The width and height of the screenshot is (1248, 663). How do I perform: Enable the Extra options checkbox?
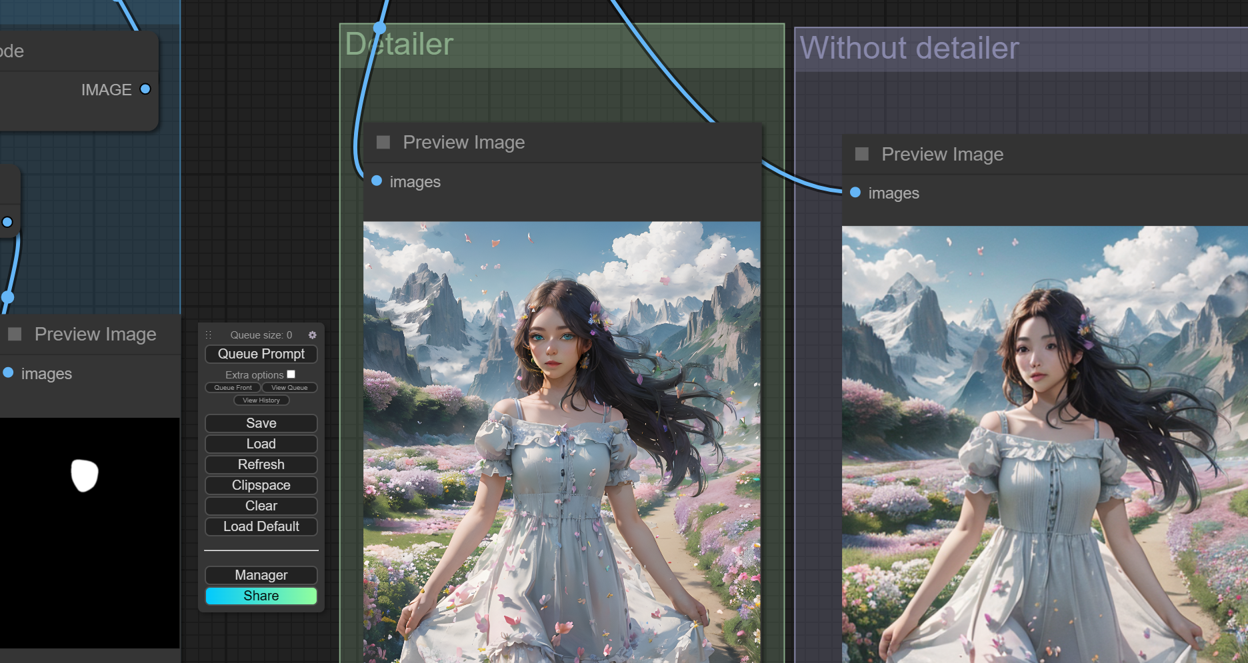click(x=291, y=374)
